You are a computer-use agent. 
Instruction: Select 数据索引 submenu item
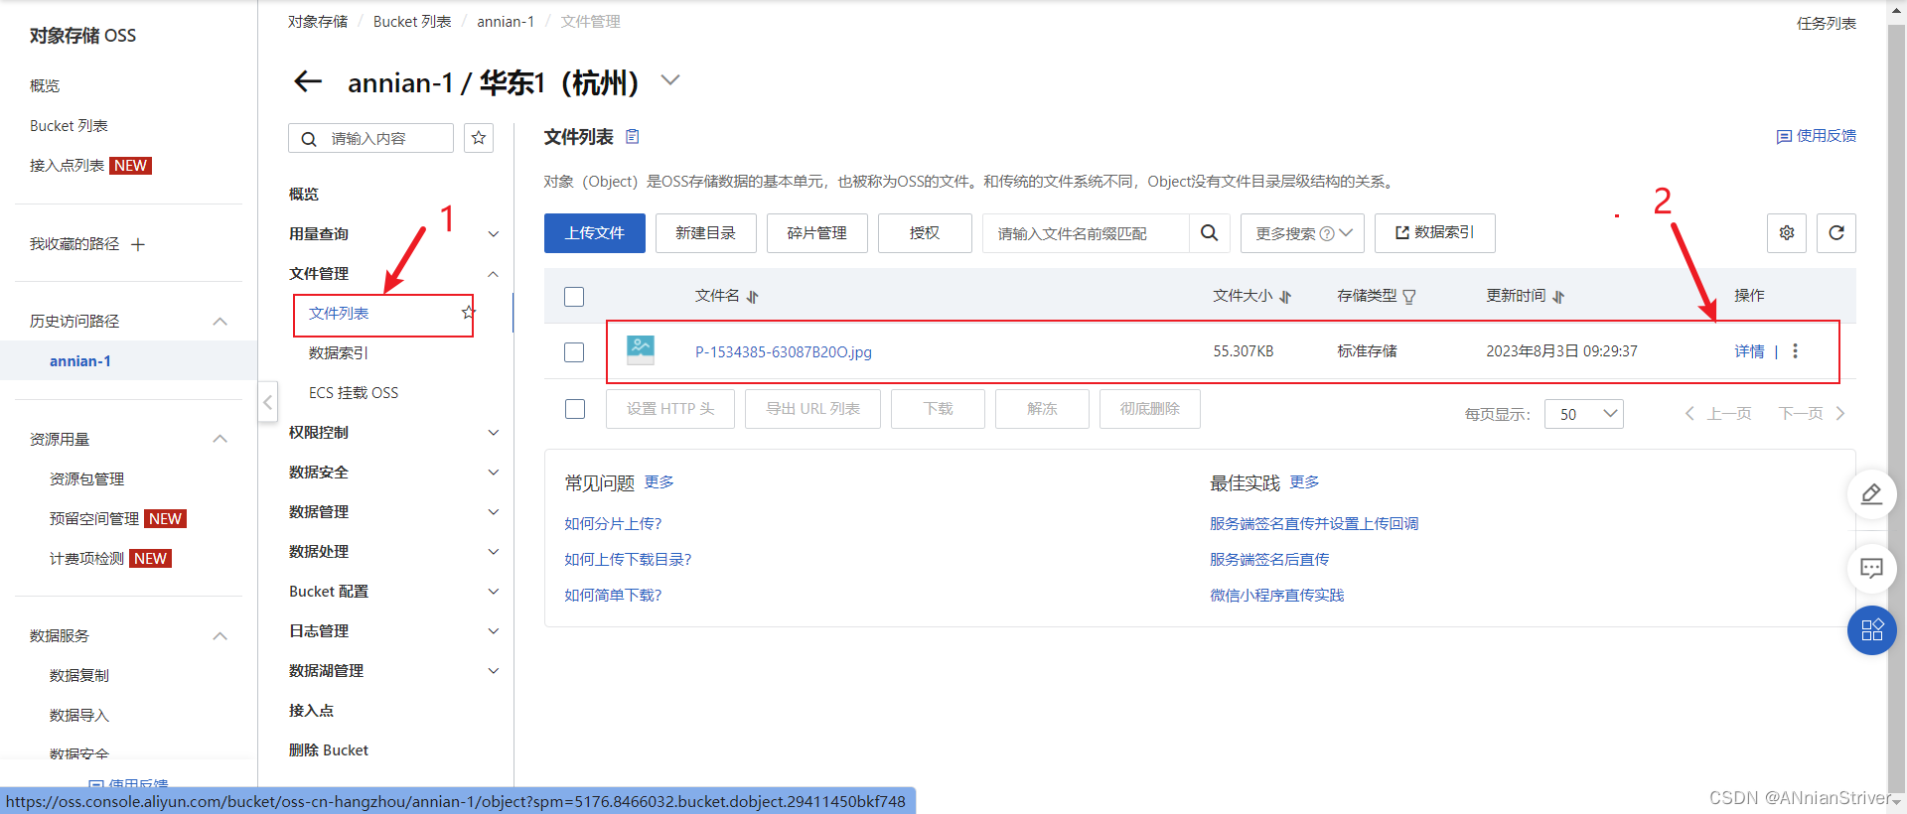(x=339, y=353)
